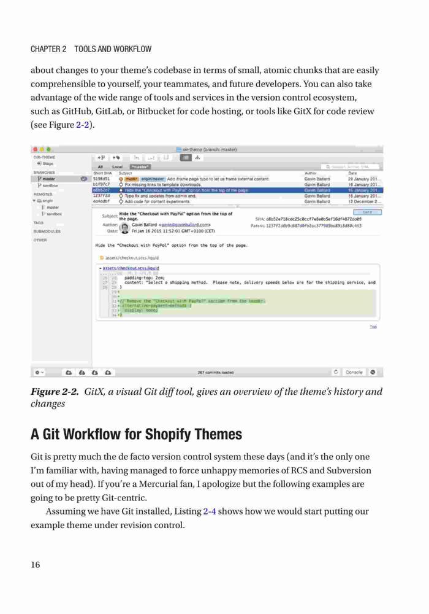Sort by Subject column header

(126, 173)
